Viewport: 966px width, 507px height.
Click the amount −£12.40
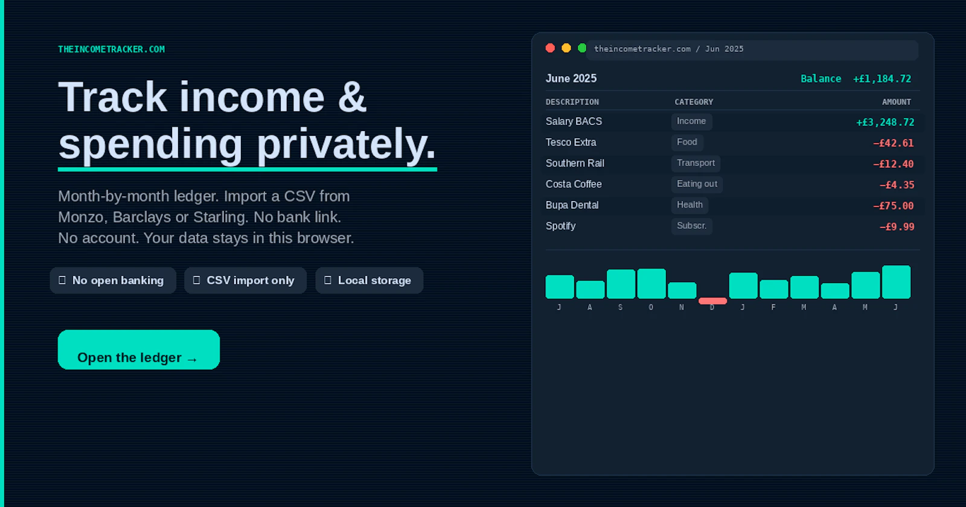(x=894, y=164)
